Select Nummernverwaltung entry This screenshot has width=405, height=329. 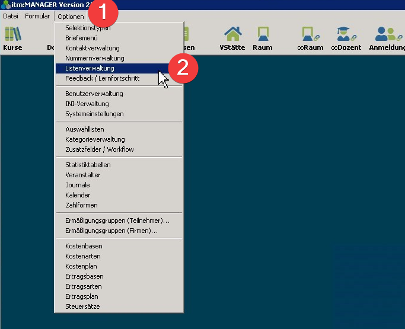point(119,58)
